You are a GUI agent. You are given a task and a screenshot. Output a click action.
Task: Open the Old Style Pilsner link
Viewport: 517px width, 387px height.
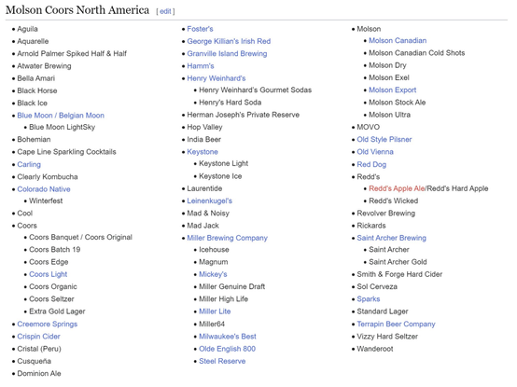384,139
